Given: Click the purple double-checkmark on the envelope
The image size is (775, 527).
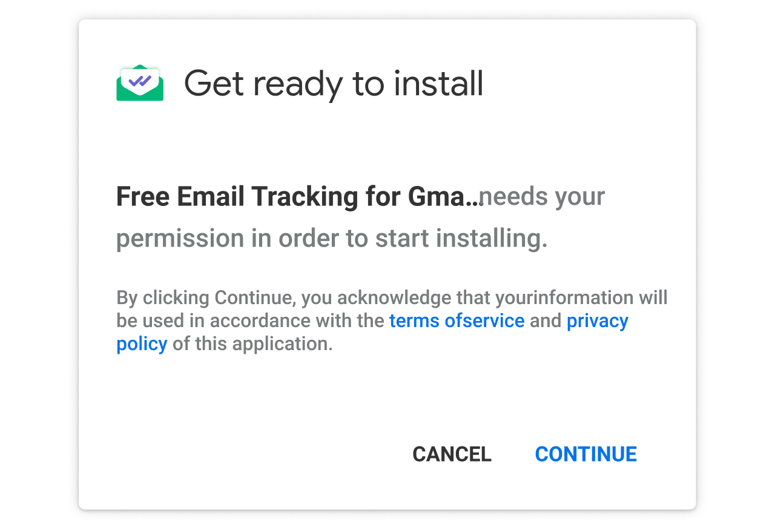Looking at the screenshot, I should 140,80.
